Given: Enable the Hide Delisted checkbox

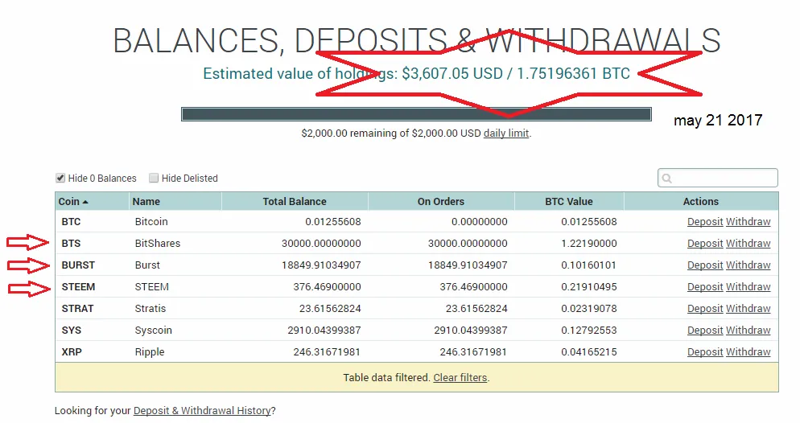Looking at the screenshot, I should click(x=154, y=178).
